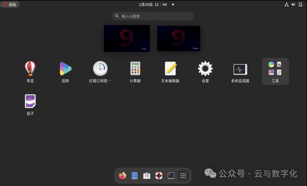Open GNOME Software from the dock

tap(146, 175)
